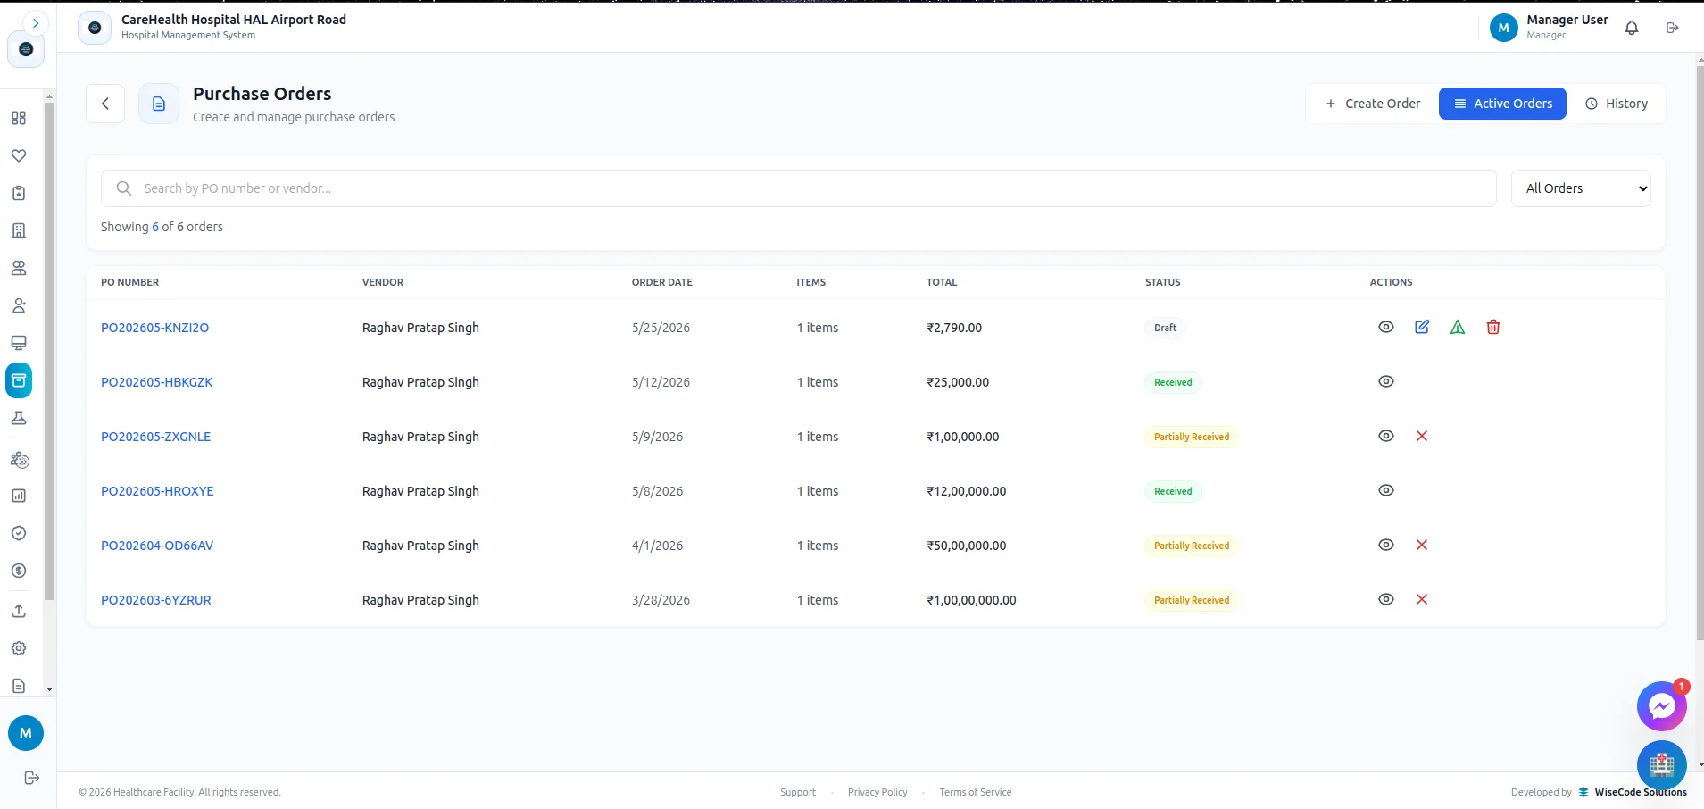Open purchase order PO202605-HROXYE

point(157,491)
